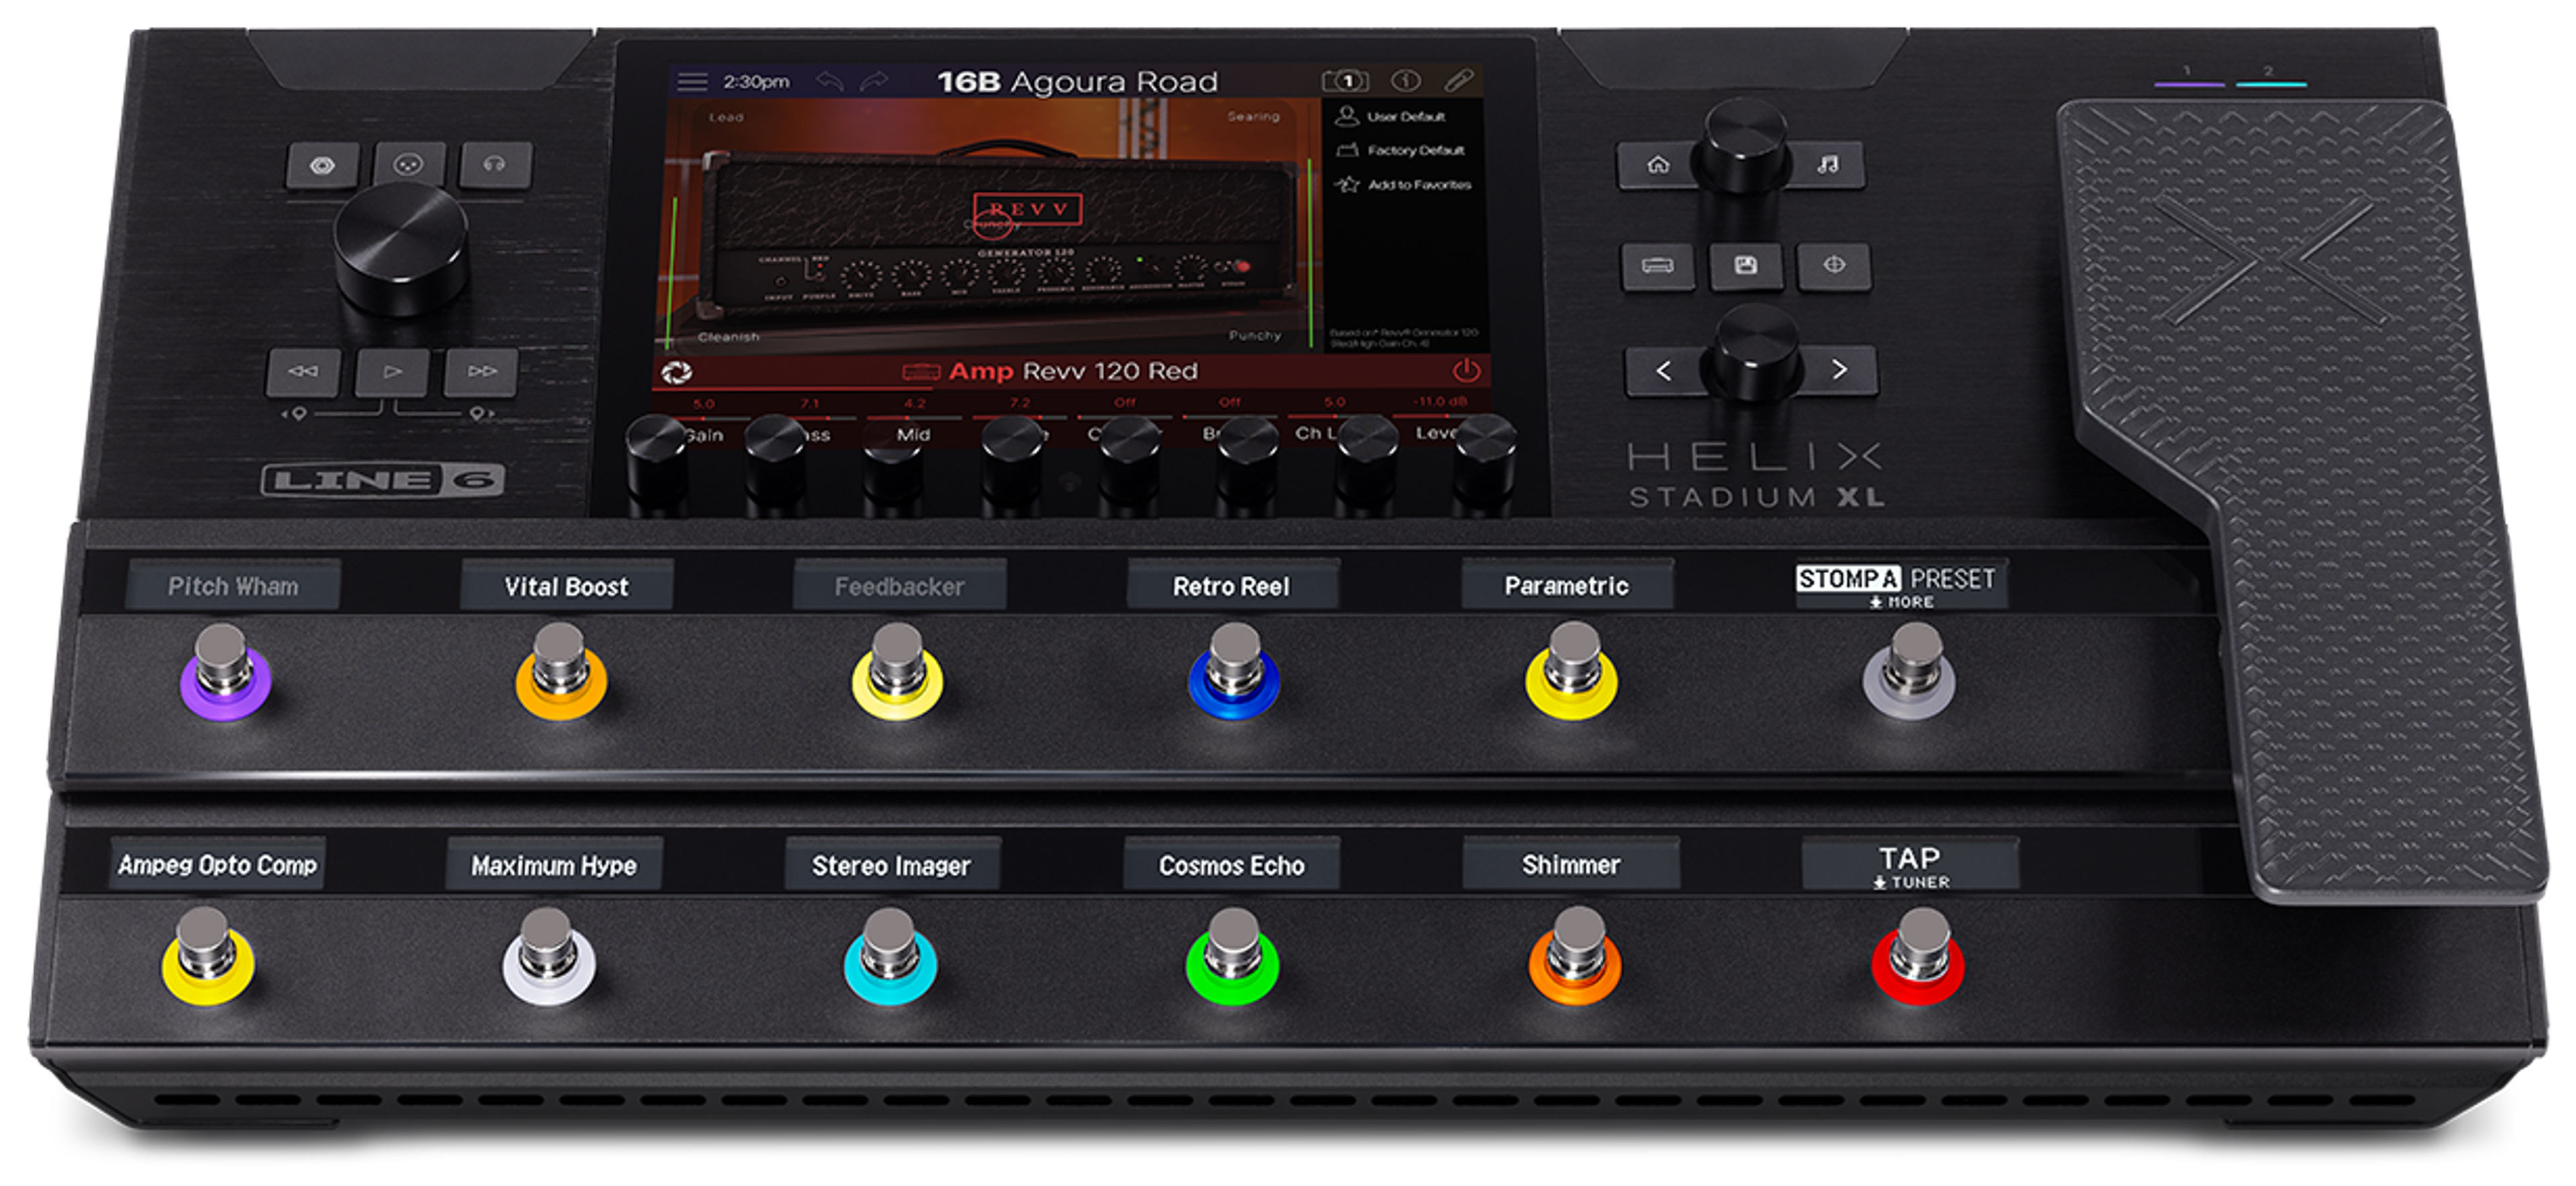Open the snapshot camera icon
2576x1186 pixels.
[x=1345, y=80]
